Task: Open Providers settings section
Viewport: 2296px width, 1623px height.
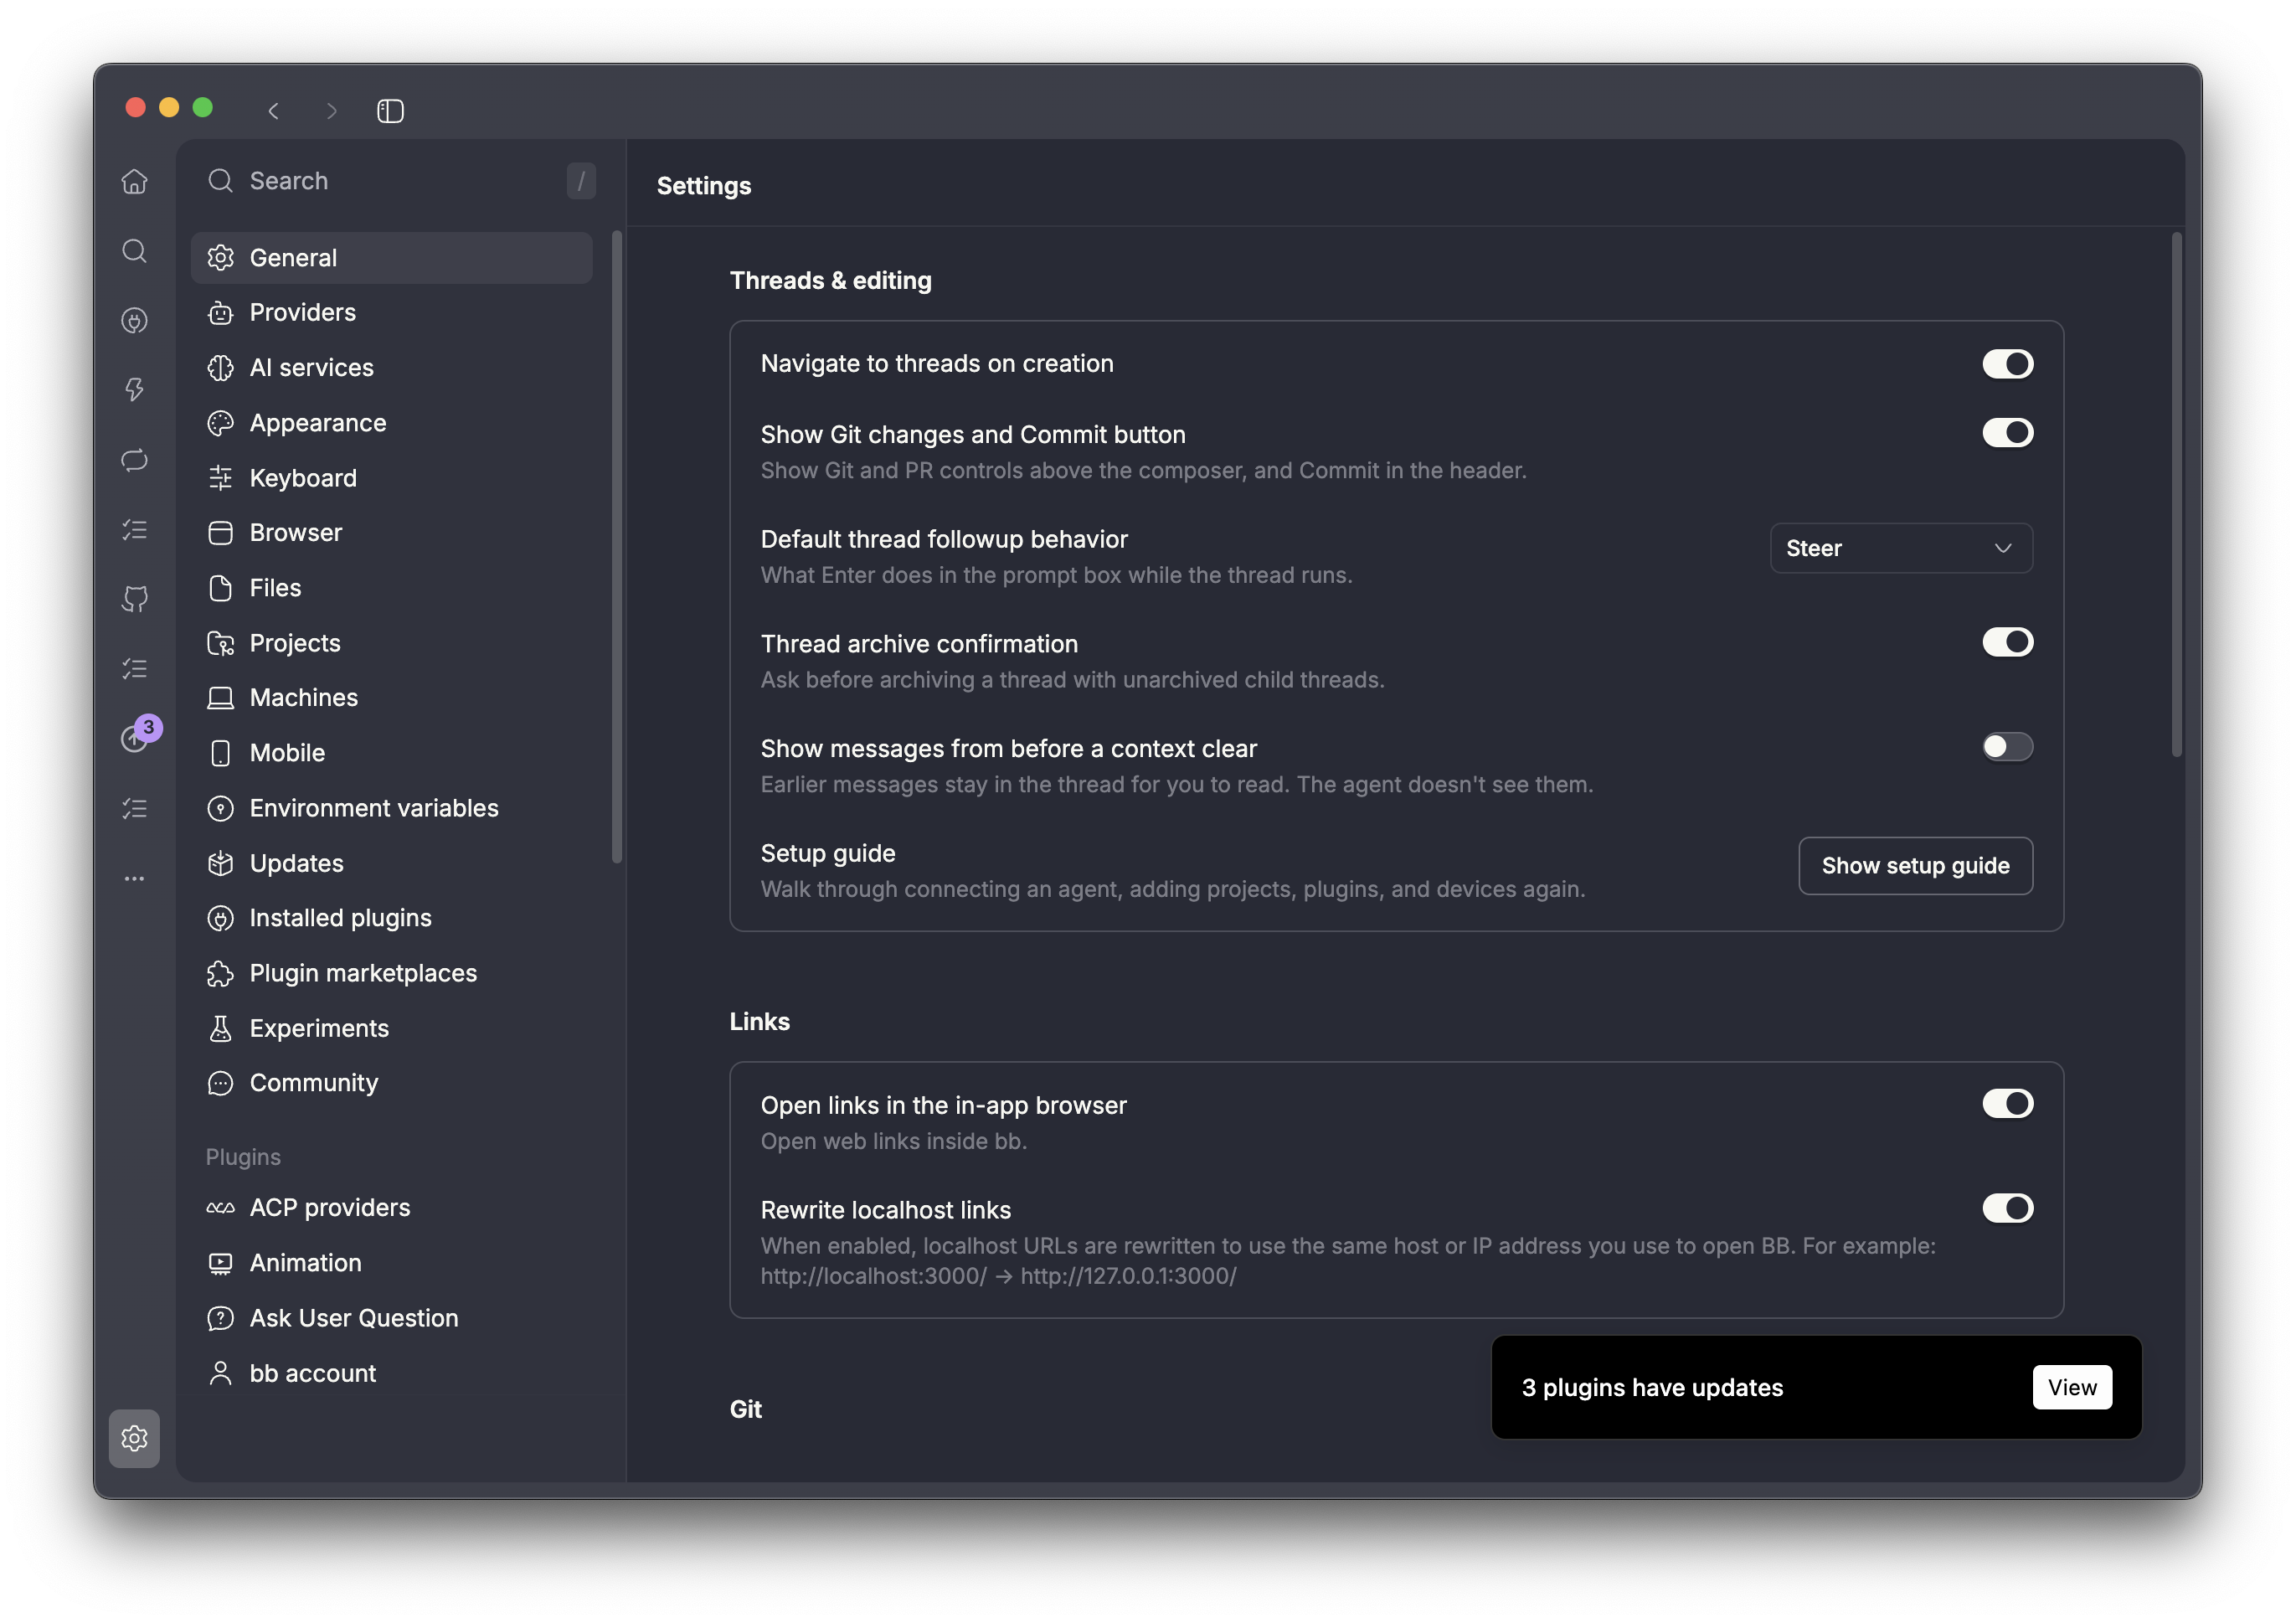Action: (x=391, y=313)
